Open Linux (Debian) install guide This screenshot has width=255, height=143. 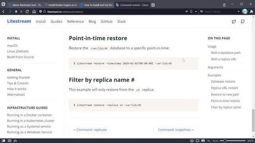(18, 51)
